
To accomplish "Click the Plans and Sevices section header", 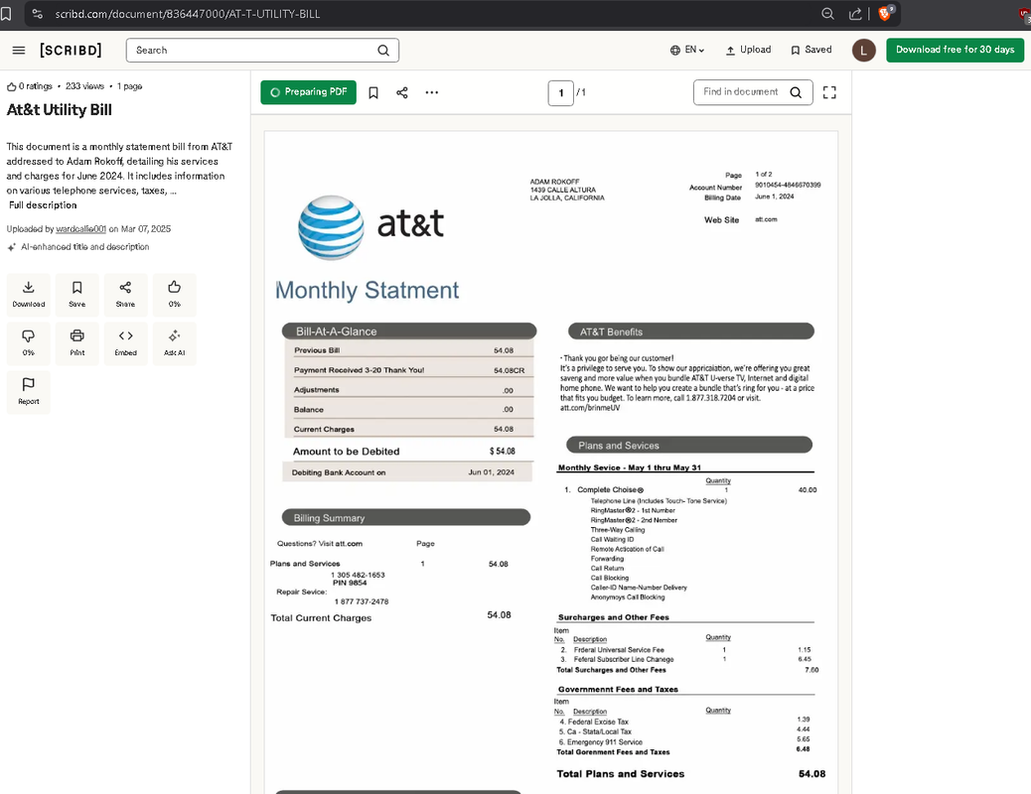I will click(x=689, y=445).
